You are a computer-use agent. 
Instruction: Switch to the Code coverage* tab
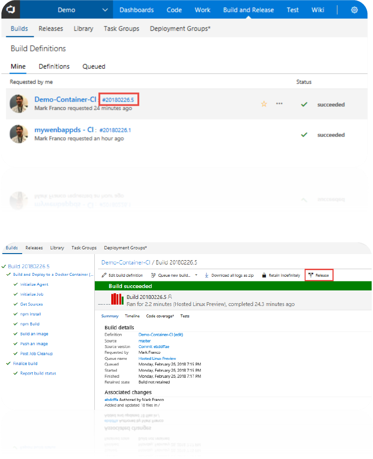tap(160, 316)
